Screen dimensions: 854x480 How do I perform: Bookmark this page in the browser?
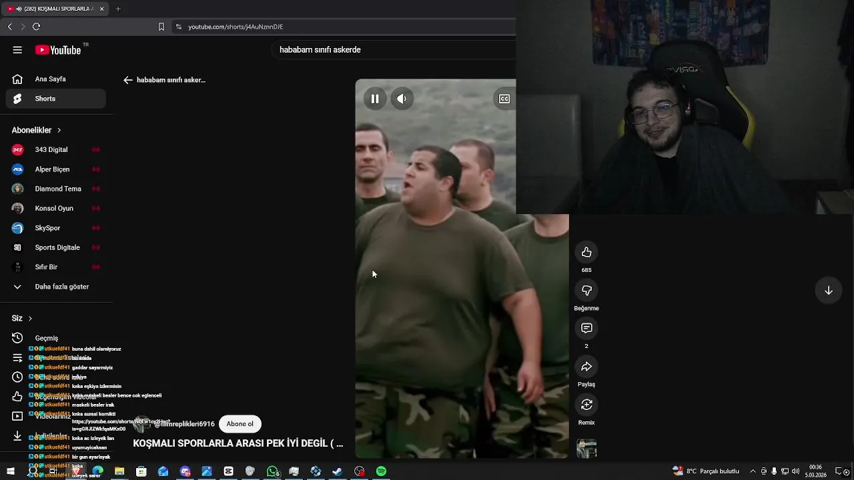pos(161,27)
